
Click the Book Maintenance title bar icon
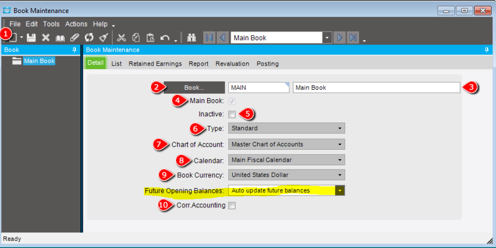click(x=7, y=11)
